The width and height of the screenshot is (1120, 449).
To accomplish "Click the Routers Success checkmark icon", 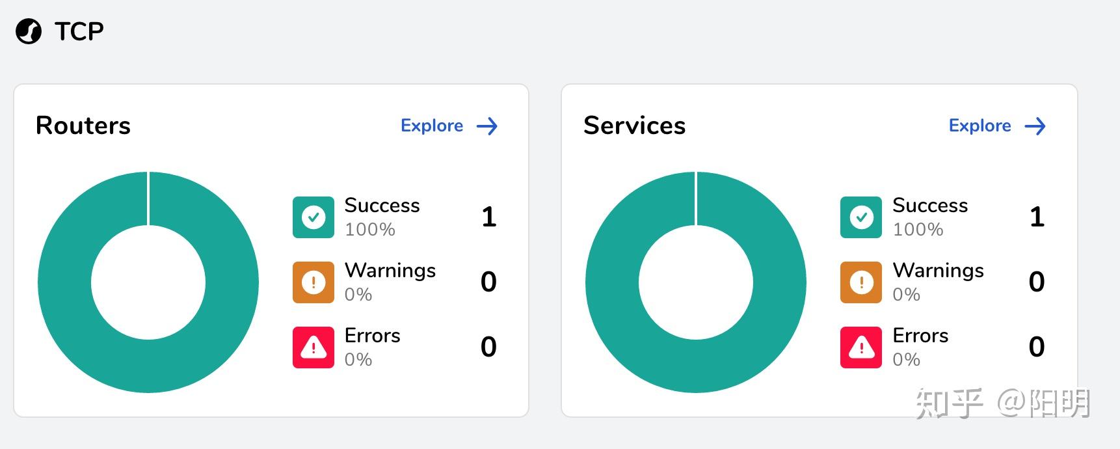I will (x=313, y=217).
